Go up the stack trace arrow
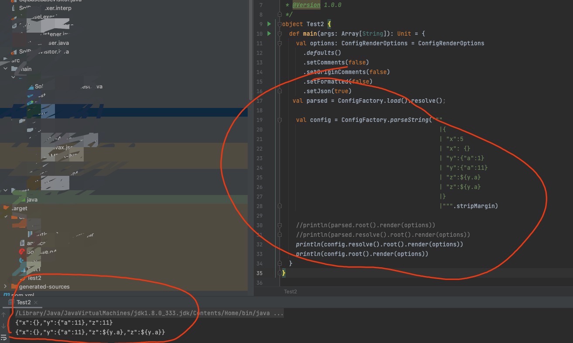This screenshot has height=343, width=573. pos(4,314)
